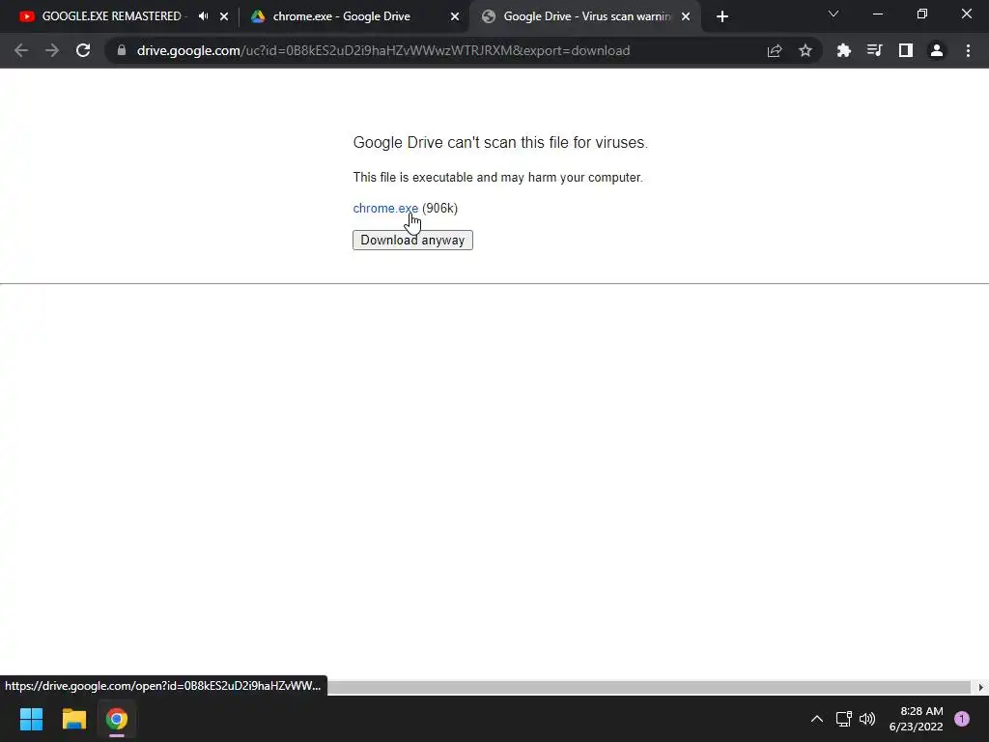Open a new tab with plus button
The width and height of the screenshot is (989, 742).
[x=722, y=16]
